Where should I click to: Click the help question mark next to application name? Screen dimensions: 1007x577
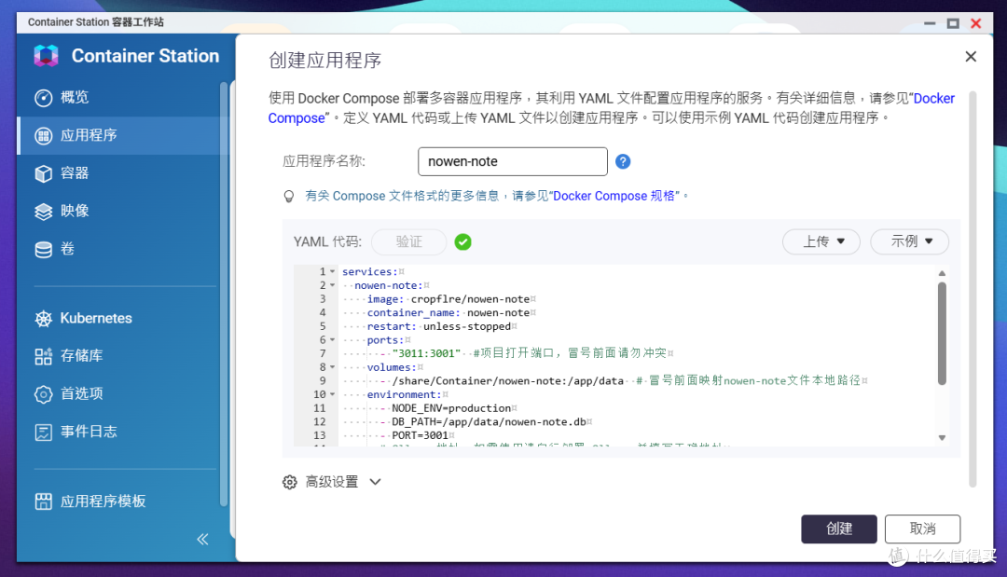tap(622, 161)
